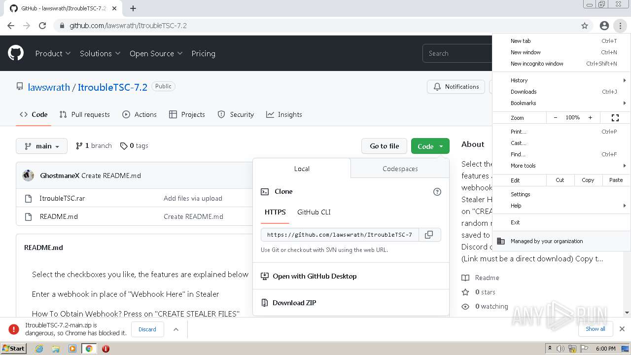Click the Pricing navigation link

click(x=203, y=53)
